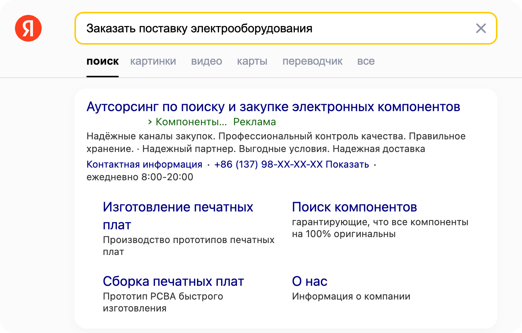Click the ежедневно 8:00-20:00 working hours text
The width and height of the screenshot is (522, 333).
(x=140, y=177)
